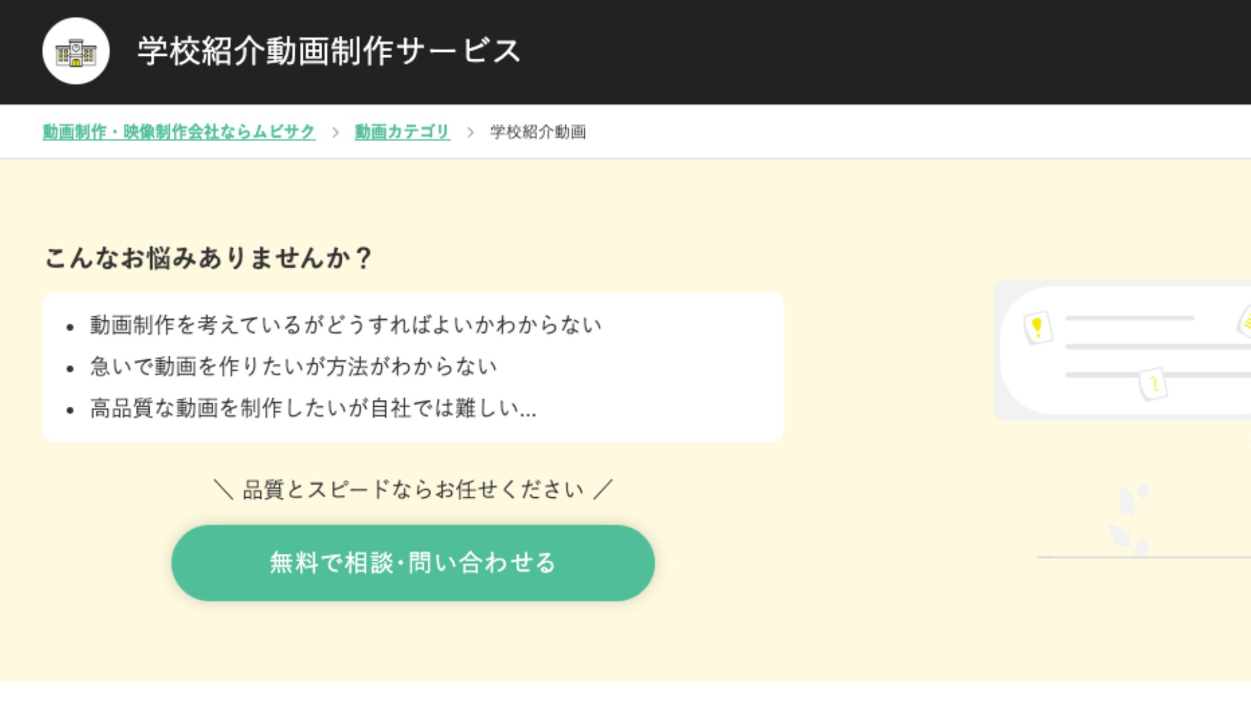Image resolution: width=1251 pixels, height=703 pixels.
Task: Click the chevron between 動画カテゴリ and 学校紹介動画
Action: 470,132
